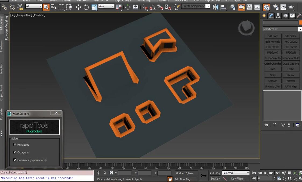The height and width of the screenshot is (182, 302).
Task: Toggle the Graphite ribbon icon
Action: click(241, 7)
